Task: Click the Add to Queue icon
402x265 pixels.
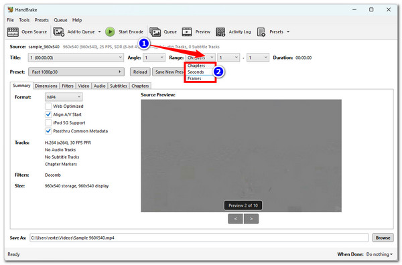Action: pos(58,32)
